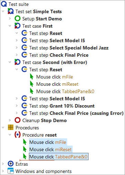Click the Procedures grid icon
This screenshot has width=125, height=175.
point(11,128)
